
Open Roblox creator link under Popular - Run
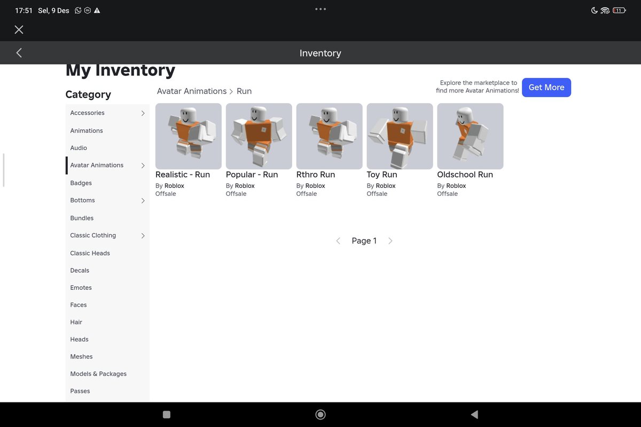tap(245, 186)
